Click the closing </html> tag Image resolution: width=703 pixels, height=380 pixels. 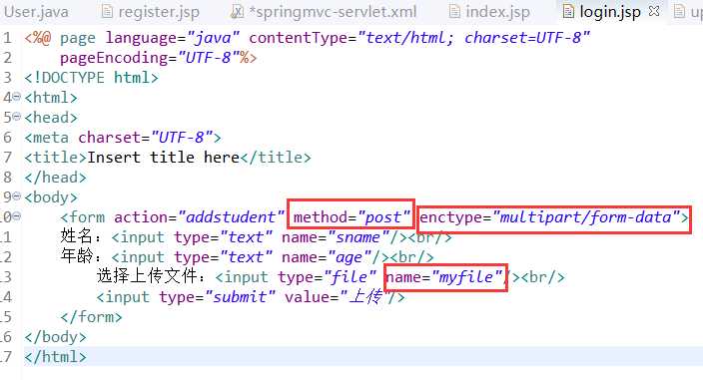(x=56, y=357)
